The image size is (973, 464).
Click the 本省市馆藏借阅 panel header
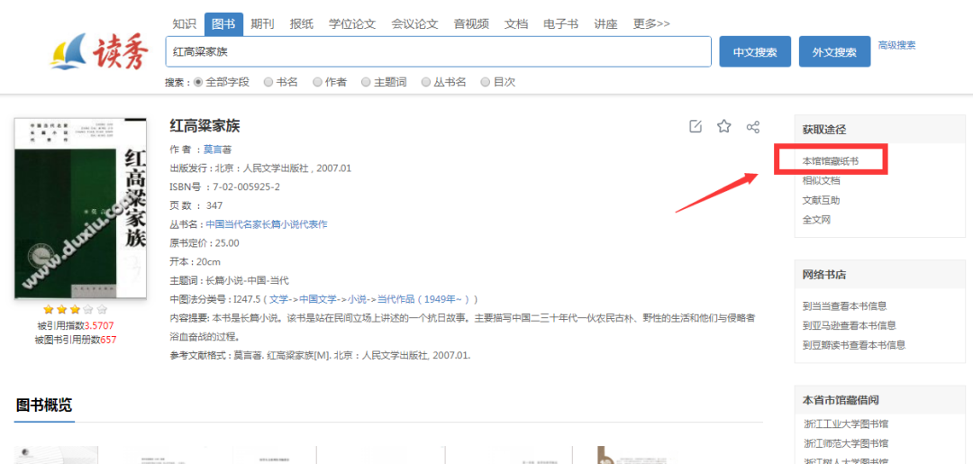tap(880, 400)
